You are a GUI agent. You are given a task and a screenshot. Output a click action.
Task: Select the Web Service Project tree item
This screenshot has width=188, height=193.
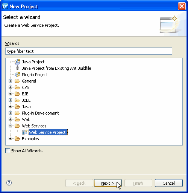pos(48,132)
